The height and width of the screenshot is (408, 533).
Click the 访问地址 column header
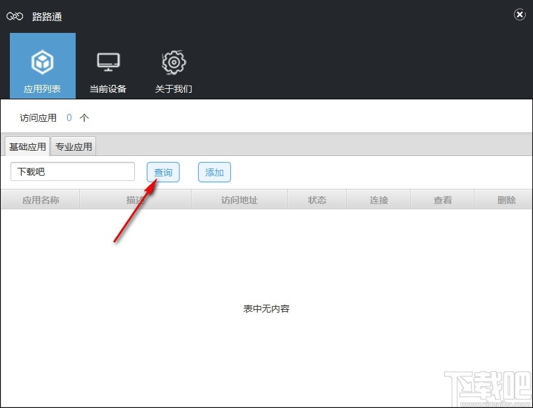(x=239, y=199)
